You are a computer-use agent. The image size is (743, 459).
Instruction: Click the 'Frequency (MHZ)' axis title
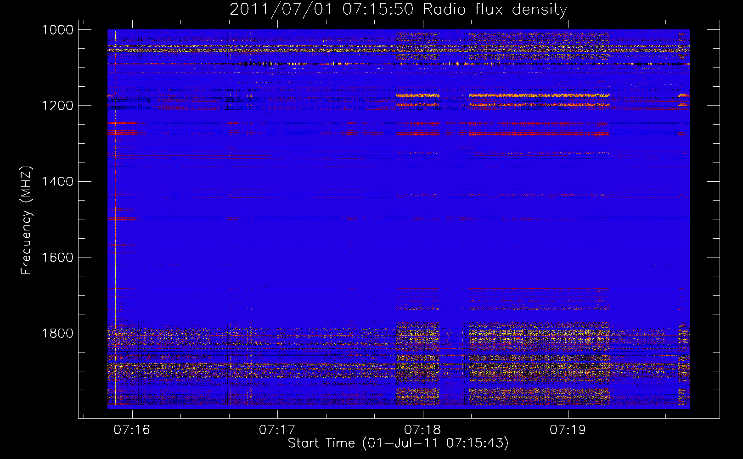pos(26,220)
